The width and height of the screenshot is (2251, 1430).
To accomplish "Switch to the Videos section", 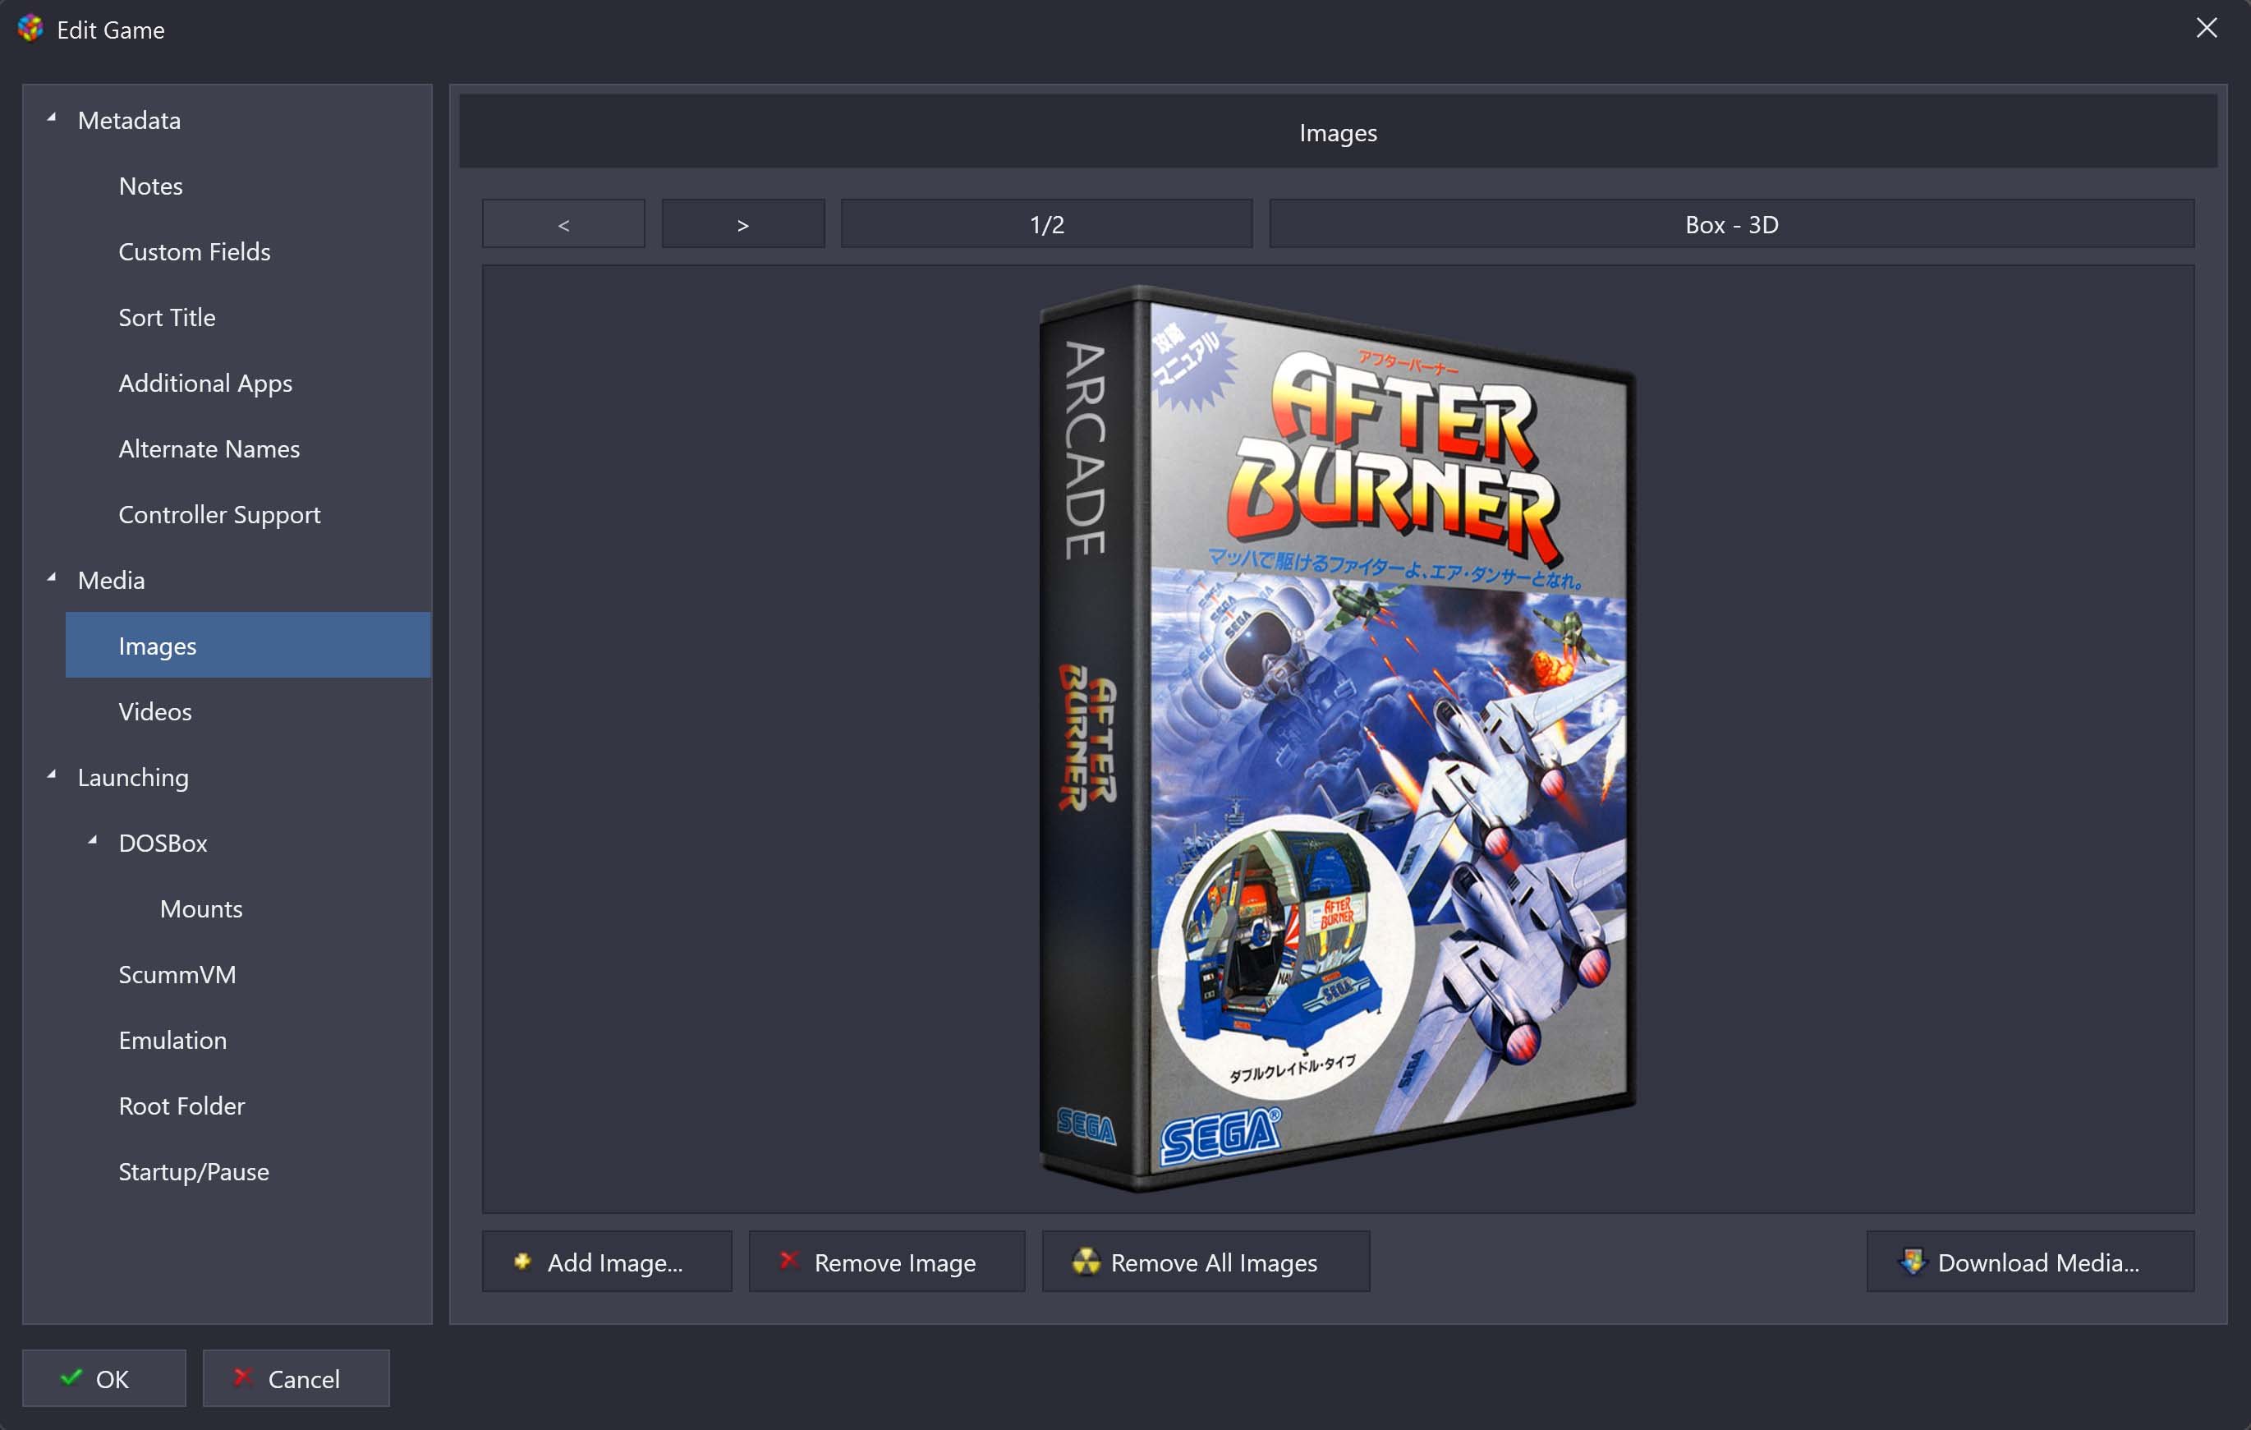I will tap(155, 712).
